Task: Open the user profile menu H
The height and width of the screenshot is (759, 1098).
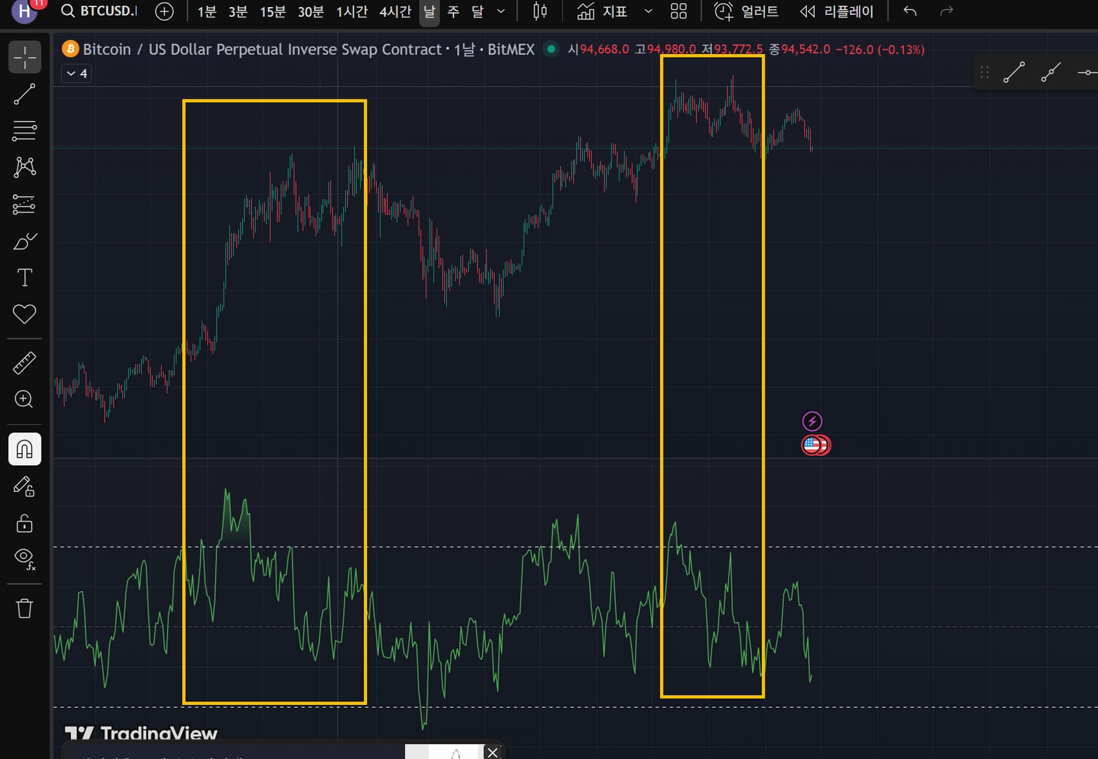Action: (25, 11)
